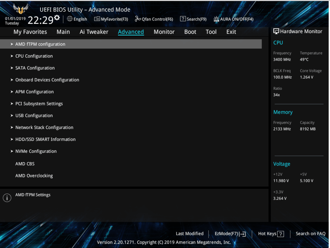Open the Tool tab
Screen dimensions: 330x248
pyautogui.click(x=211, y=32)
